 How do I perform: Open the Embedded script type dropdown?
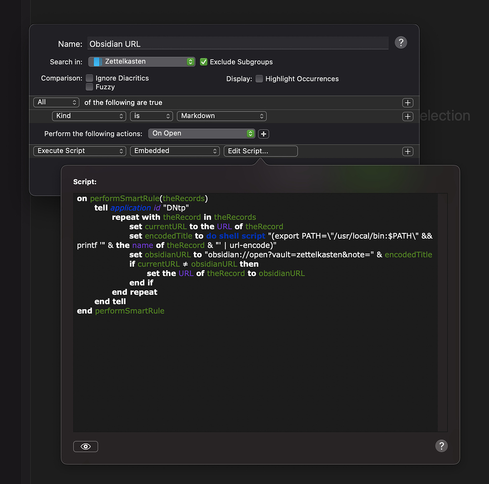[174, 151]
